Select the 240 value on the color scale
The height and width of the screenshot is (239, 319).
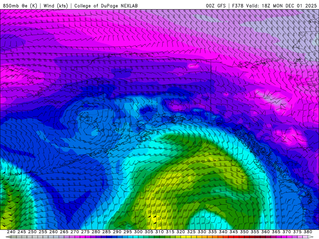tap(11, 232)
